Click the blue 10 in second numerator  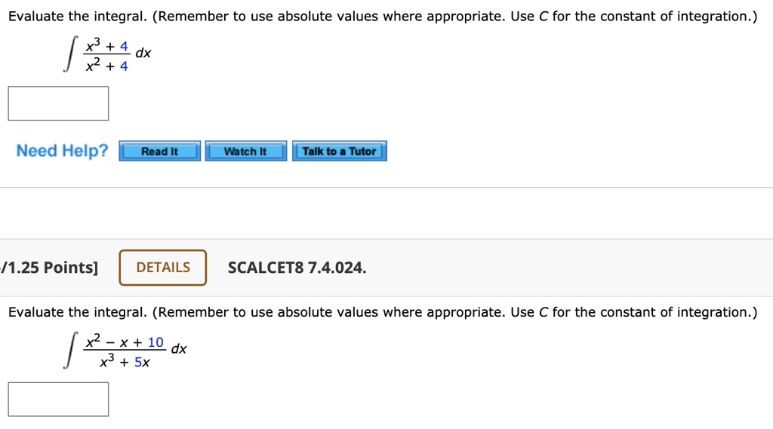[x=156, y=342]
